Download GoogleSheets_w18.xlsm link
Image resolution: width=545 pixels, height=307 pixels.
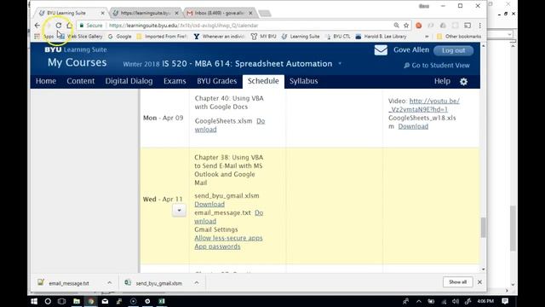tap(413, 126)
